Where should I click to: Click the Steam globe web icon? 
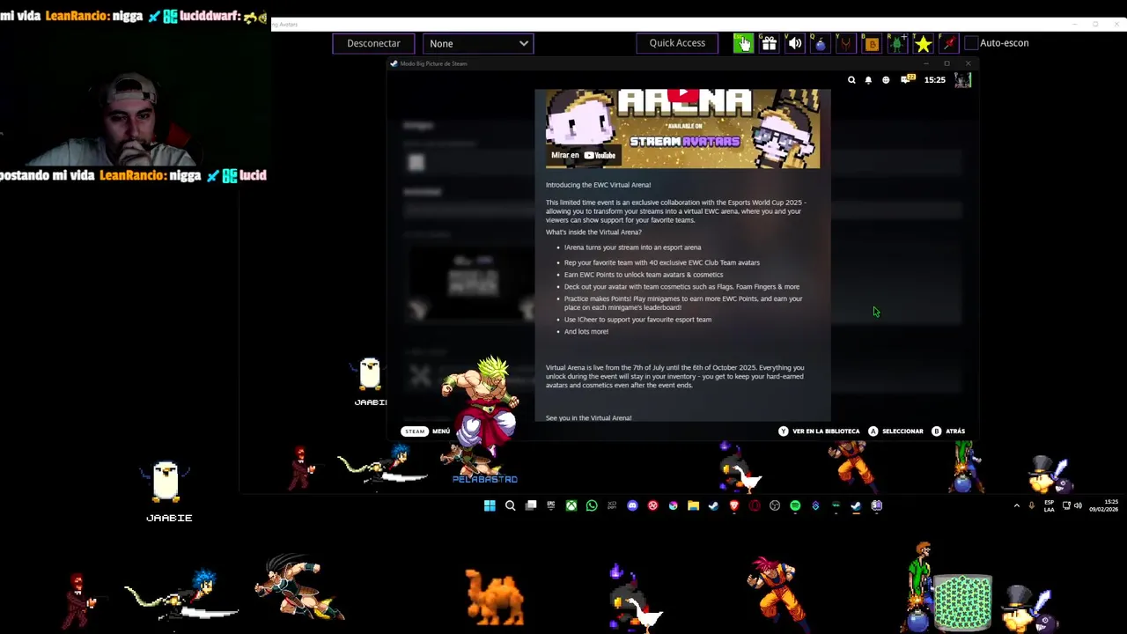[x=886, y=80]
